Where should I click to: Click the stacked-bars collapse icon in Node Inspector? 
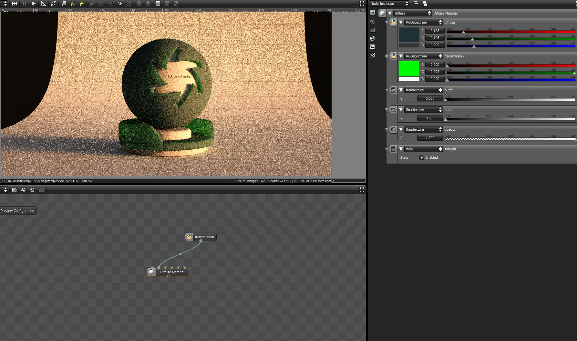(x=416, y=4)
